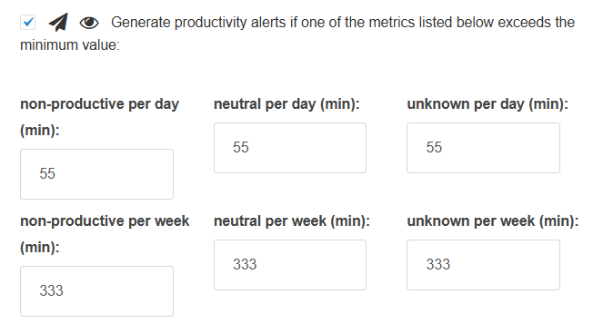Click the Generate productivity alerts description text
Image resolution: width=603 pixels, height=333 pixels.
(x=343, y=23)
